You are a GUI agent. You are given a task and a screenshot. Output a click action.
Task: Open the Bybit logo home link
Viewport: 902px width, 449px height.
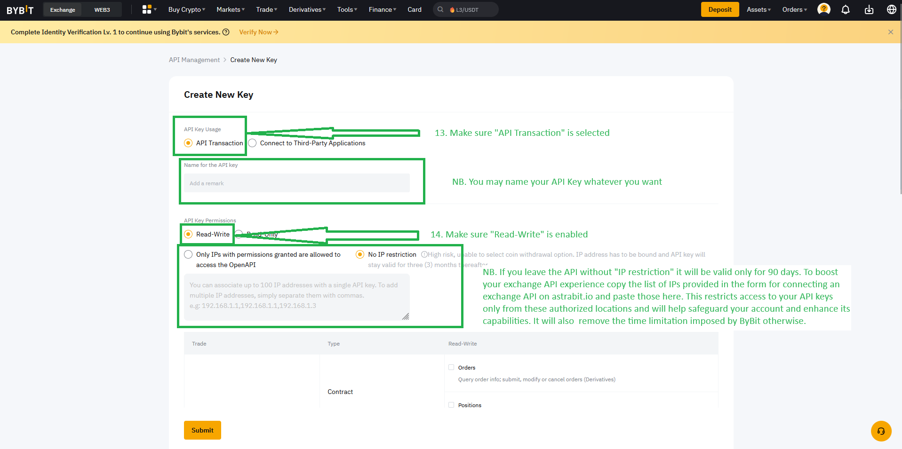(20, 10)
